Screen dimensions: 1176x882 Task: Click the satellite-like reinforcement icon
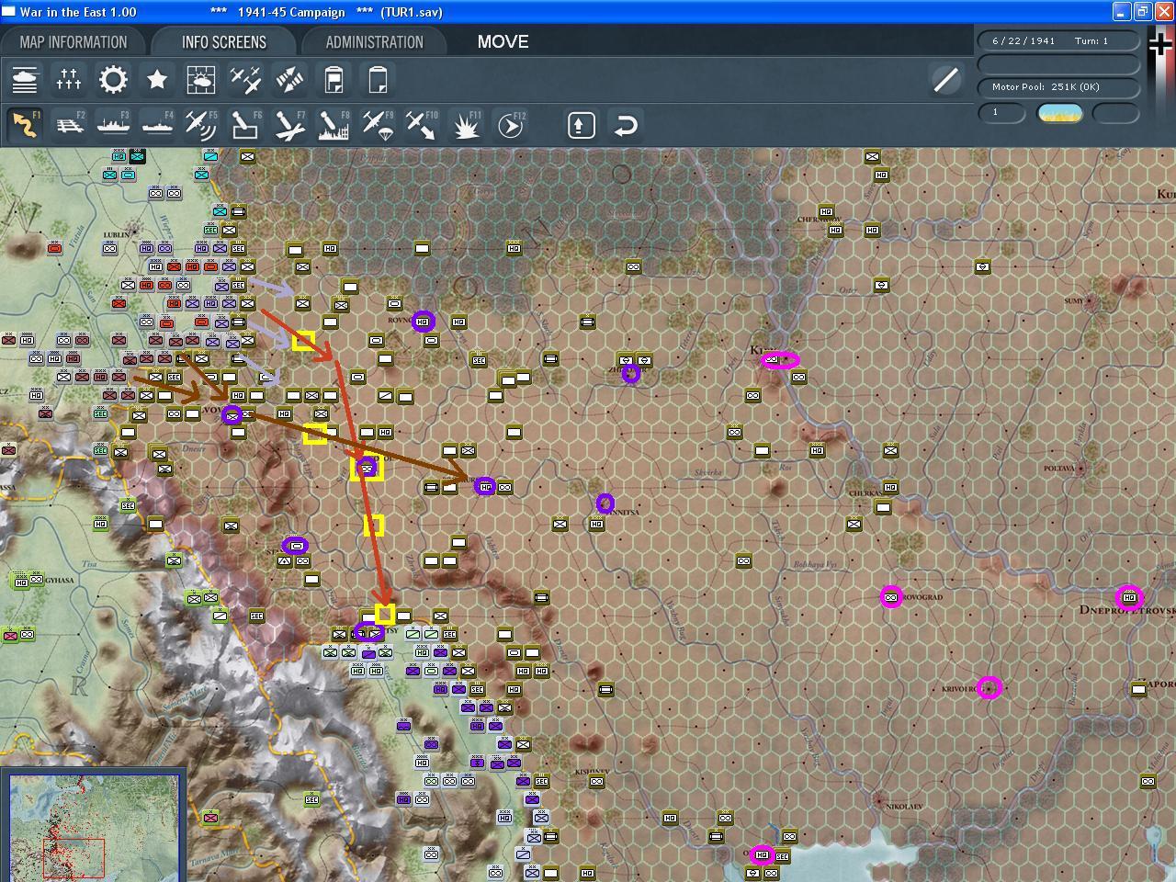(289, 80)
